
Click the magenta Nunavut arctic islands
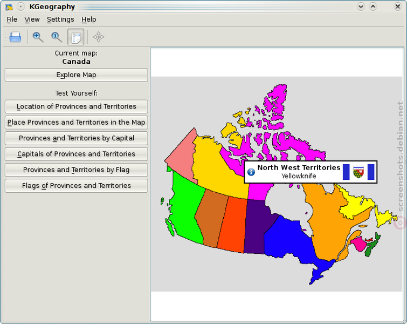click(277, 104)
